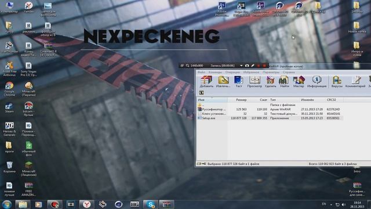Click the Добавить (Add) toolbar icon in WinRAR
The width and height of the screenshot is (371, 209).
(206, 82)
